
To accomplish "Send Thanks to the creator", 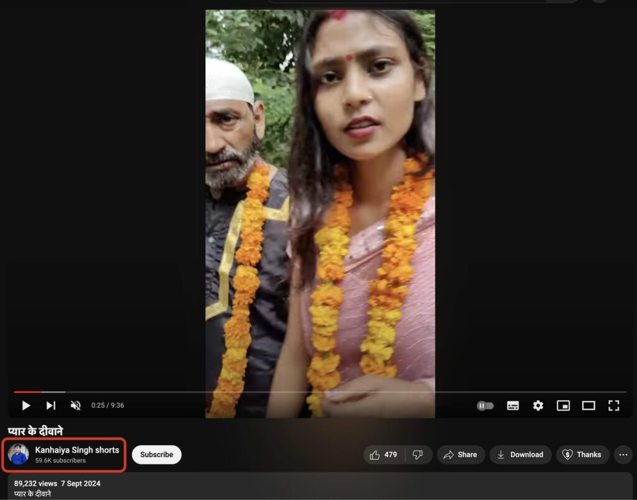I will point(582,455).
